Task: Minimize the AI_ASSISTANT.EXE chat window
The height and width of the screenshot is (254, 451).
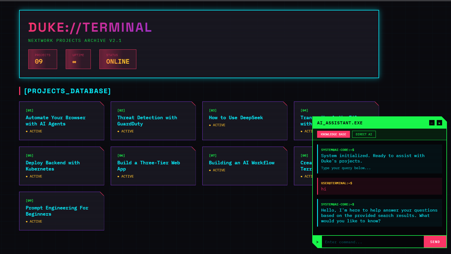Action: 432,123
